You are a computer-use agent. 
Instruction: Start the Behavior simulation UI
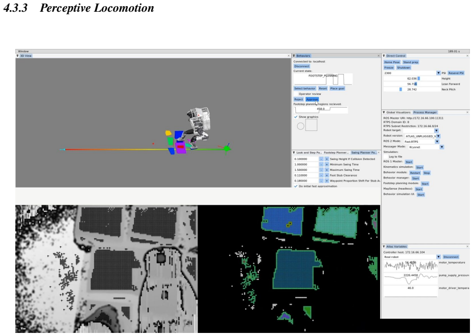(x=421, y=195)
